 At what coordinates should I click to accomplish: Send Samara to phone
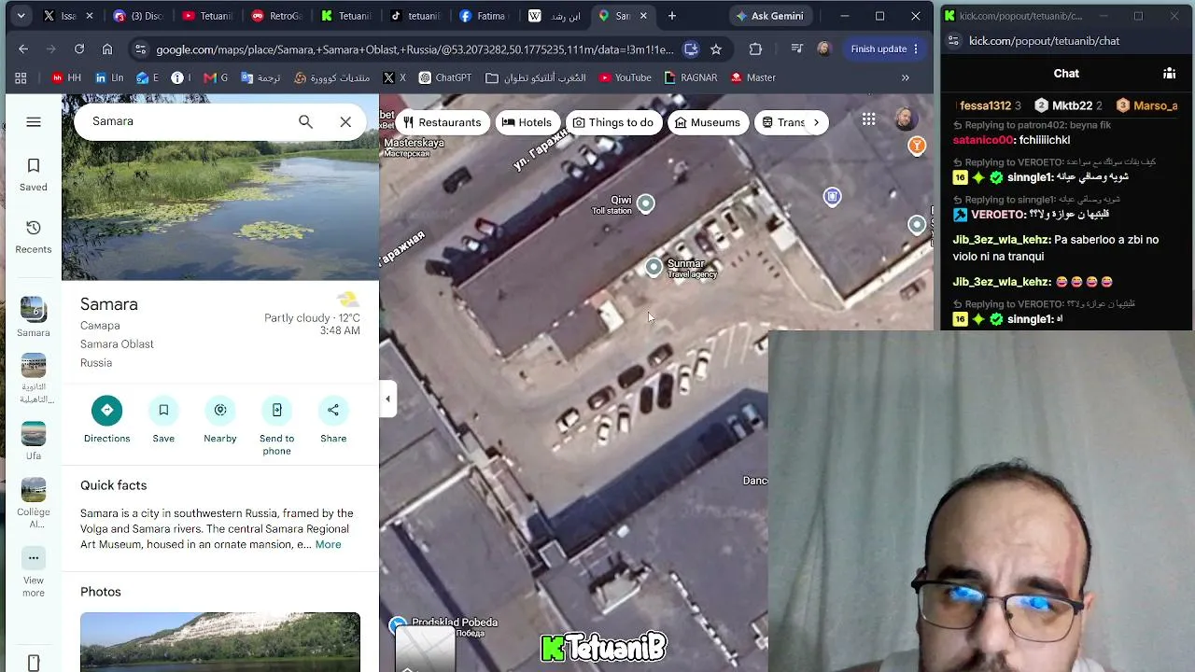[x=276, y=426]
